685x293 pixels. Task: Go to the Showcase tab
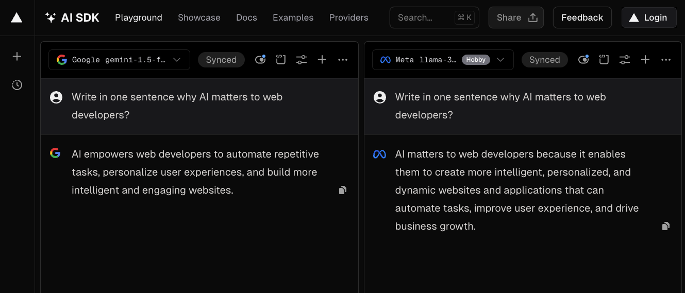tap(199, 18)
